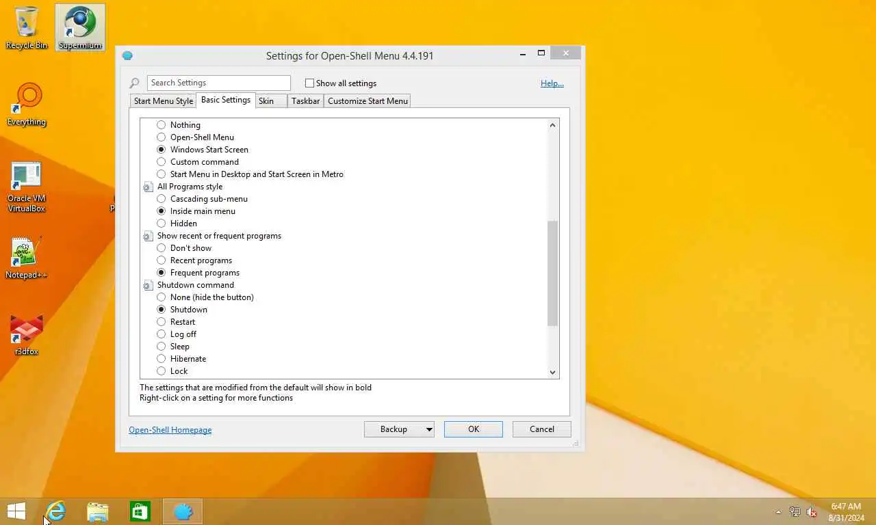Open the Help... link
This screenshot has width=876, height=525.
point(552,83)
